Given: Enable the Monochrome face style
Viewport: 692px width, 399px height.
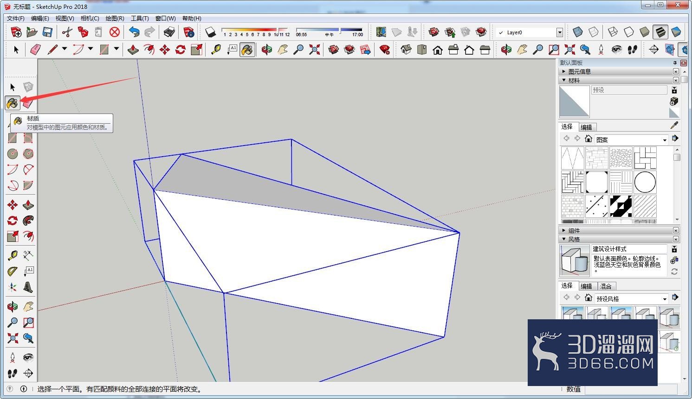Looking at the screenshot, I should (x=676, y=32).
